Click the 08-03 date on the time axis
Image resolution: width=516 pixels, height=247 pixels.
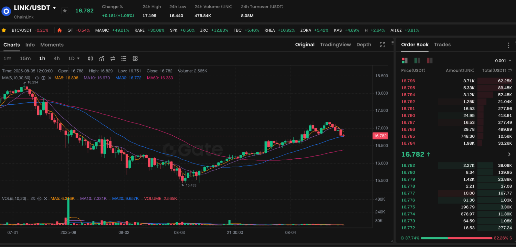point(179,232)
